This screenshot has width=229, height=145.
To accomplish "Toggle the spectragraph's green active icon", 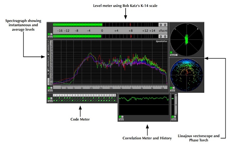I will pos(49,88).
